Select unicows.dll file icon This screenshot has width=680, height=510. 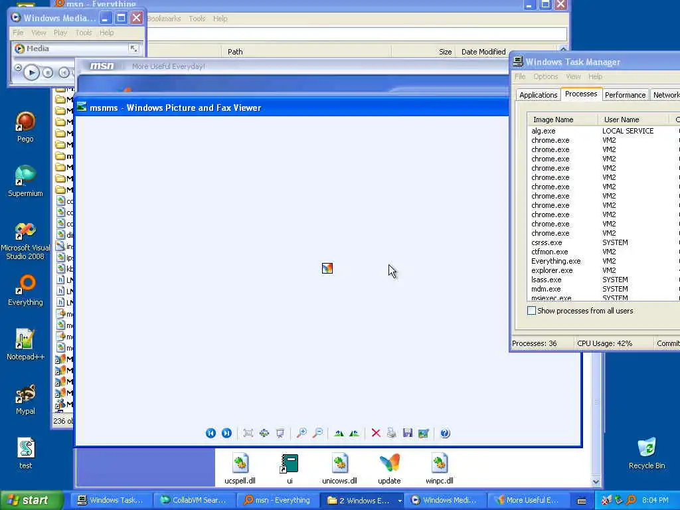pos(339,468)
